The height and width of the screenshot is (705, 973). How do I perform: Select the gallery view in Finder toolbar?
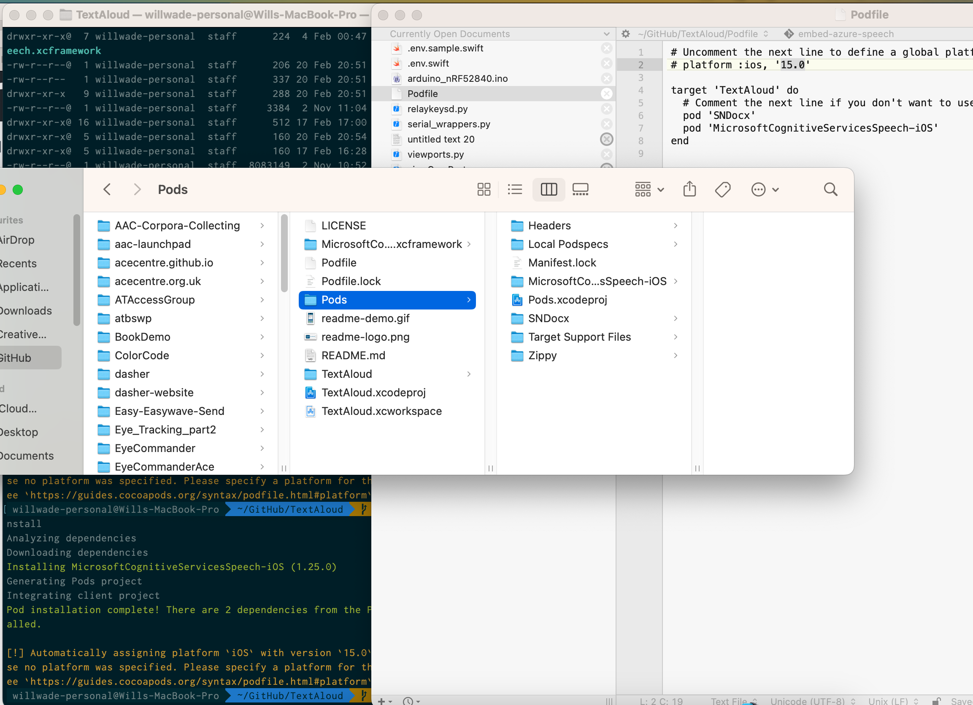click(580, 189)
